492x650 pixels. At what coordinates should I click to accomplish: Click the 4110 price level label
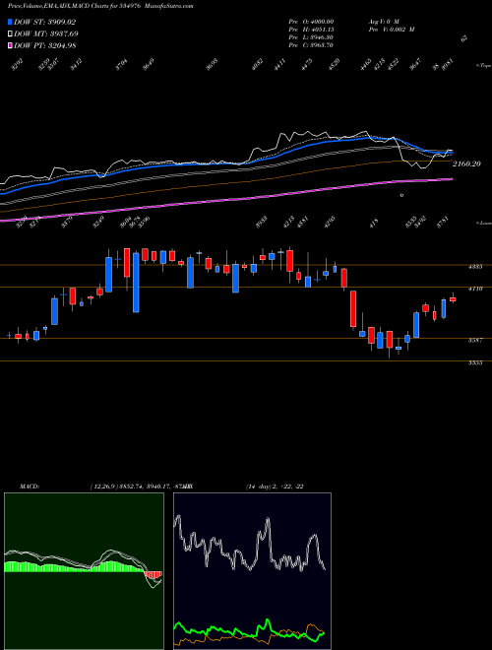[475, 289]
